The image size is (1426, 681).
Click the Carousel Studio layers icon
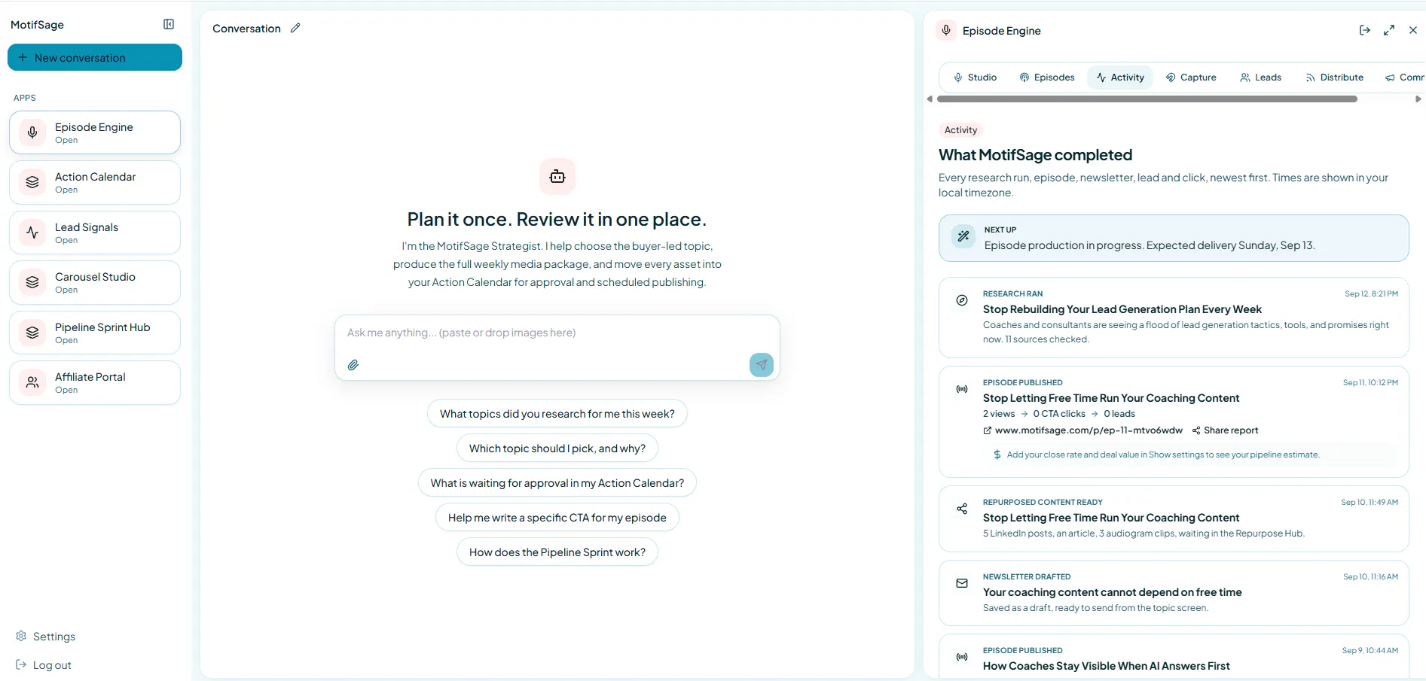point(32,282)
